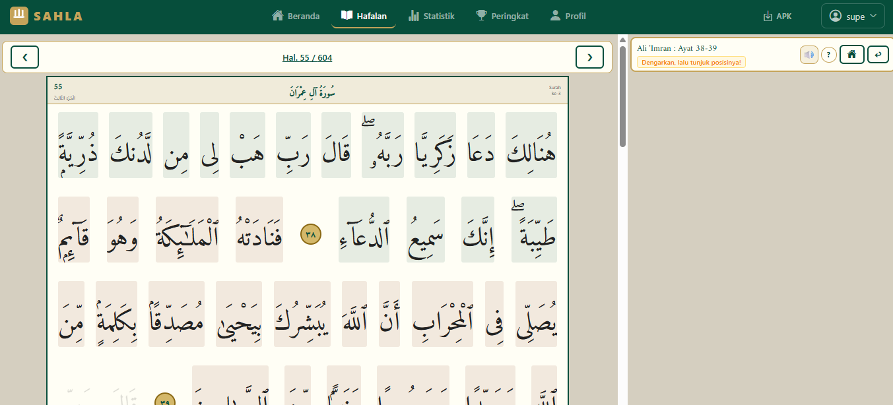The width and height of the screenshot is (893, 405).
Task: Play the ayat audio speaker button
Action: [x=809, y=55]
